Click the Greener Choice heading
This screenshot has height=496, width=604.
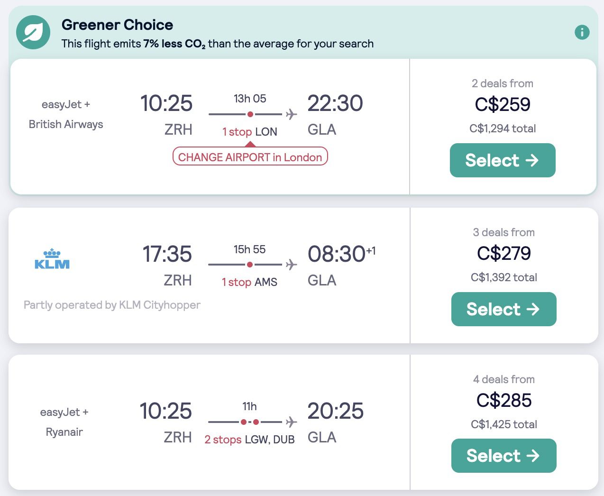tap(117, 25)
